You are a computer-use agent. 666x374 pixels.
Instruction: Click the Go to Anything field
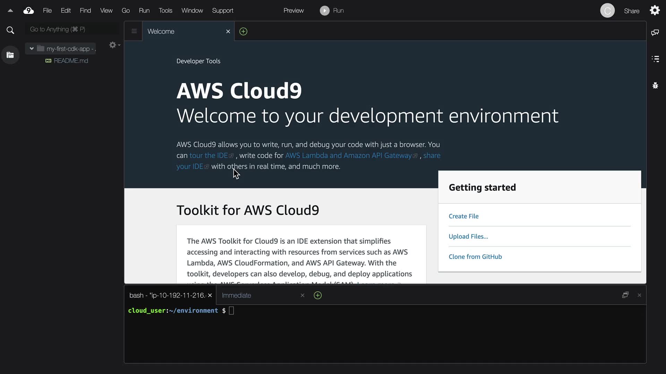(x=71, y=29)
